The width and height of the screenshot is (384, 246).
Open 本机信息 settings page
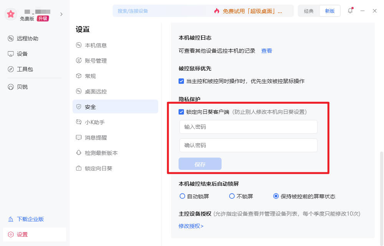pos(97,45)
